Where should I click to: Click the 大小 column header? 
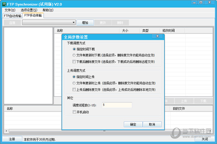coord(129,31)
